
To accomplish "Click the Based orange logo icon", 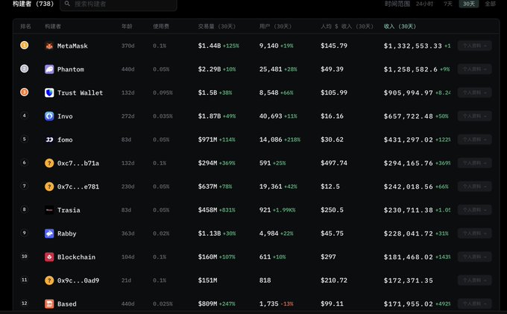I will click(x=49, y=304).
